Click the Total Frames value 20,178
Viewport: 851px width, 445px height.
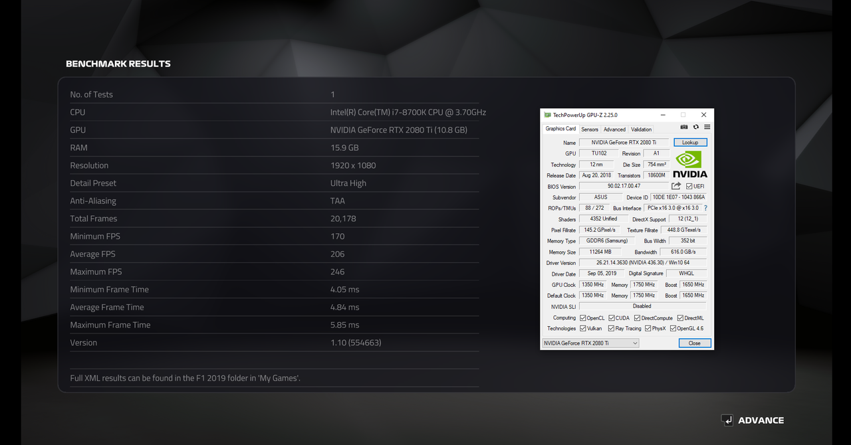pyautogui.click(x=344, y=219)
